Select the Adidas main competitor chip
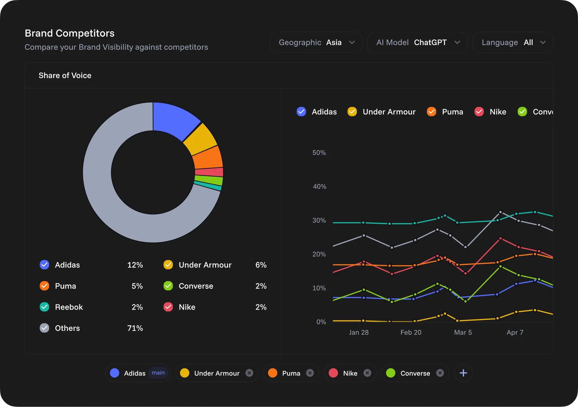This screenshot has height=407, width=578. coord(138,373)
